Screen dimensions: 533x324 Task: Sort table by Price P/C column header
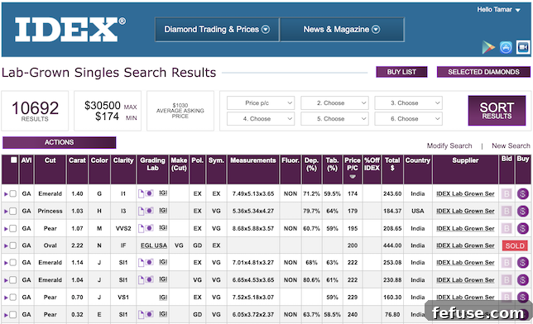pos(353,164)
